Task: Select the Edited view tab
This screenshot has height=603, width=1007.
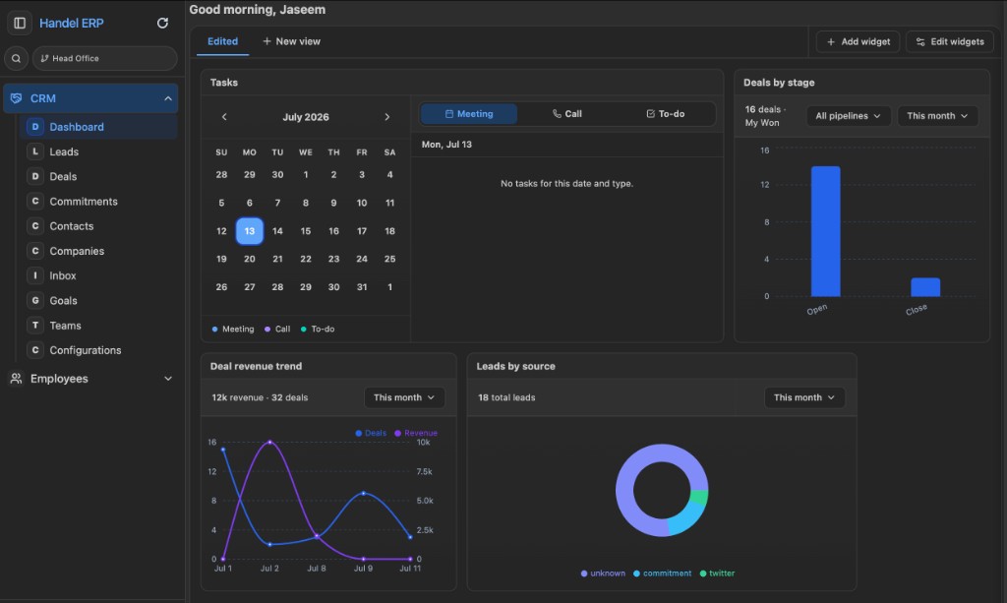Action: pos(223,41)
